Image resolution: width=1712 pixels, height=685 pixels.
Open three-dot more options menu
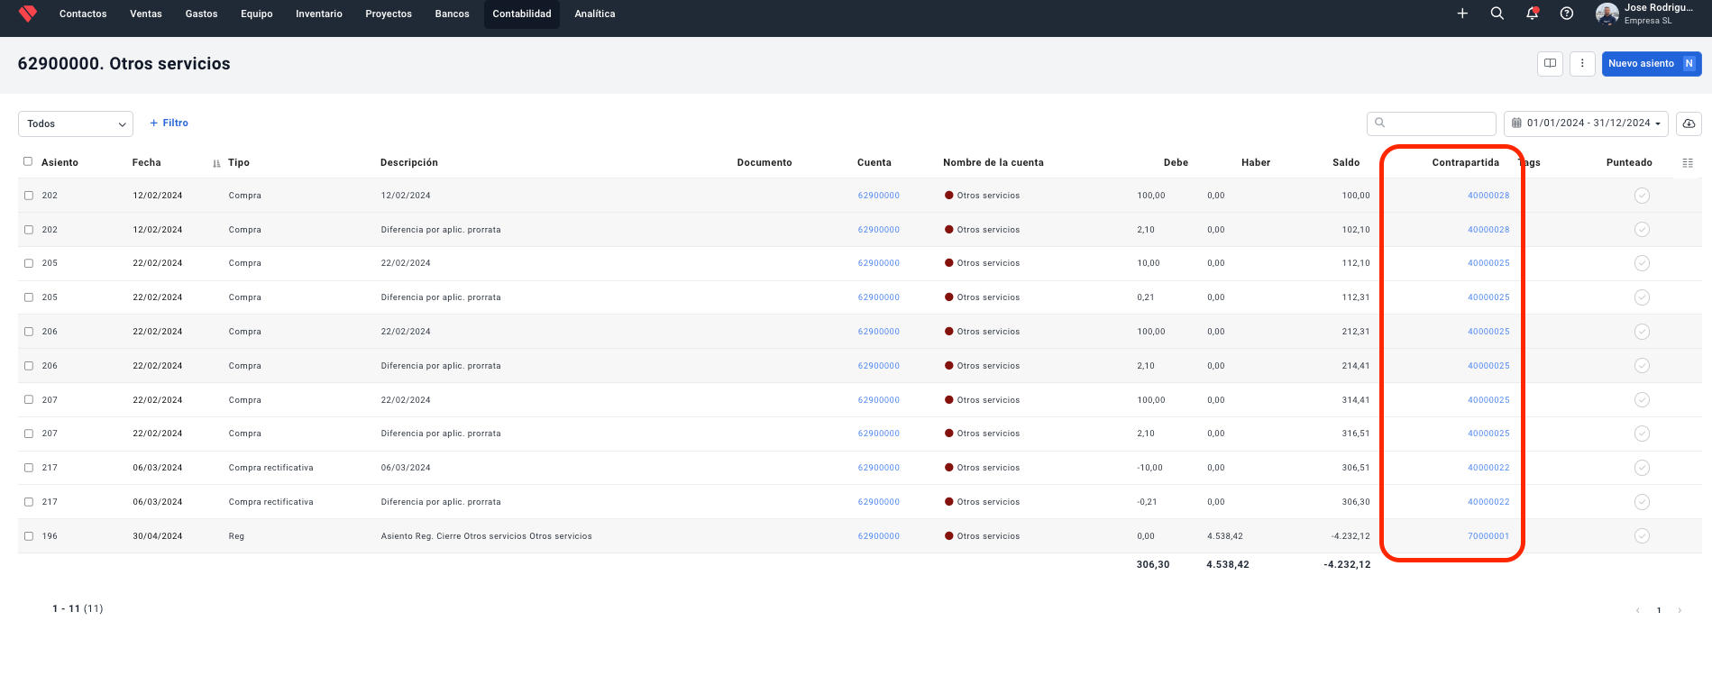pos(1582,63)
